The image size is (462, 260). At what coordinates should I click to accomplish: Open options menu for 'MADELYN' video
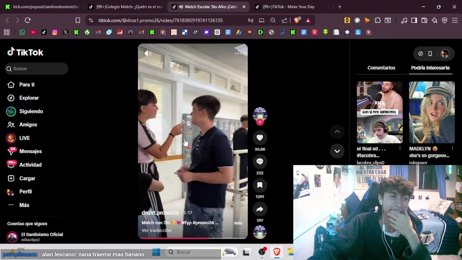point(452,148)
